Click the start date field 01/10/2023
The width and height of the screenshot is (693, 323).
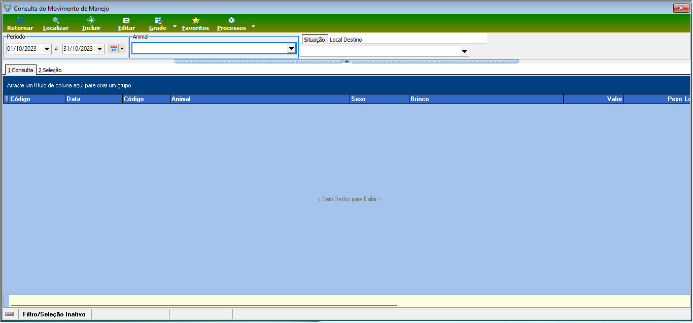point(25,49)
